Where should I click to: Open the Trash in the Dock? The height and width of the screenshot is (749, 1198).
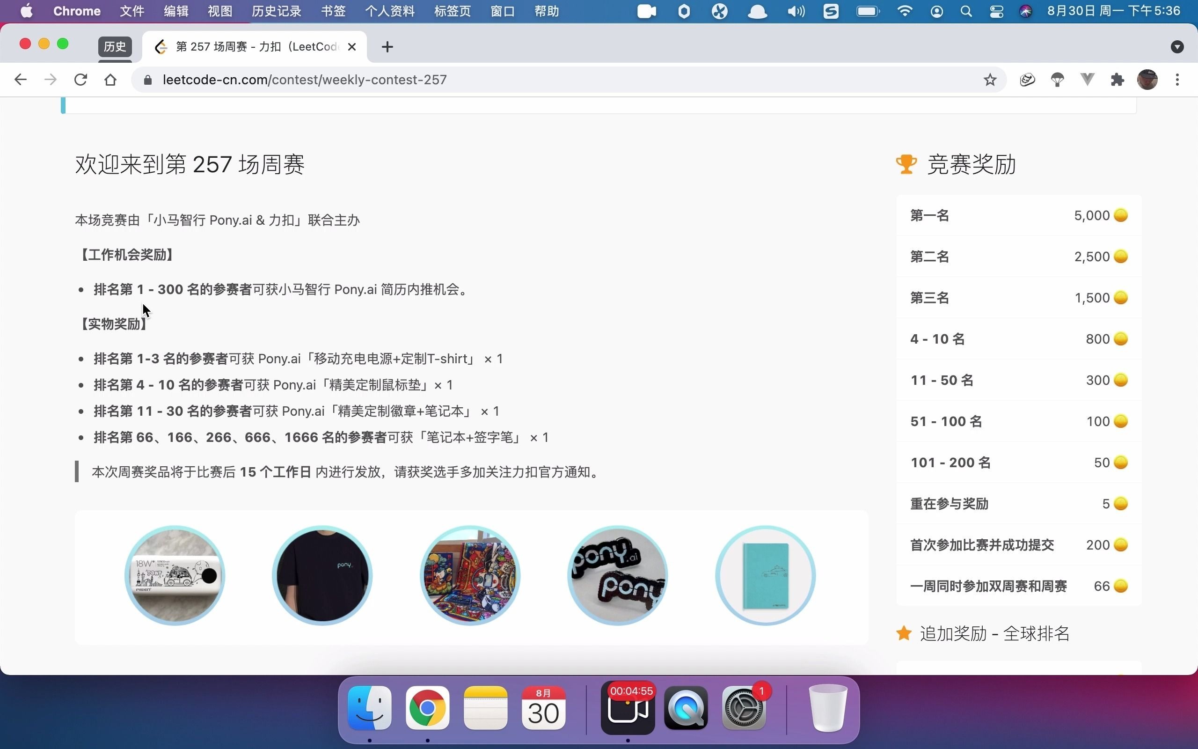point(828,708)
